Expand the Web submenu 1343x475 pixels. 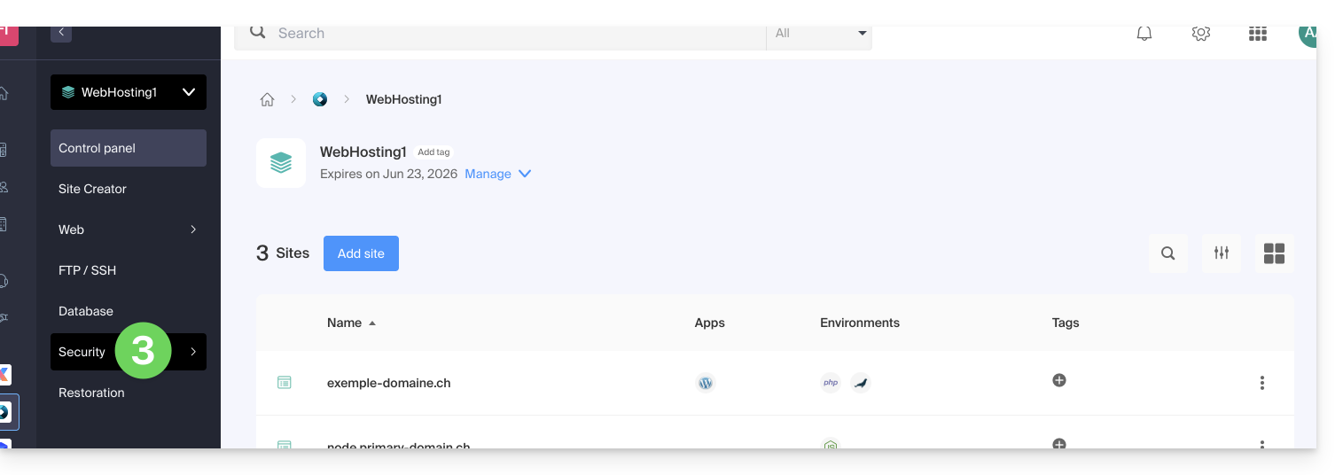pos(128,230)
